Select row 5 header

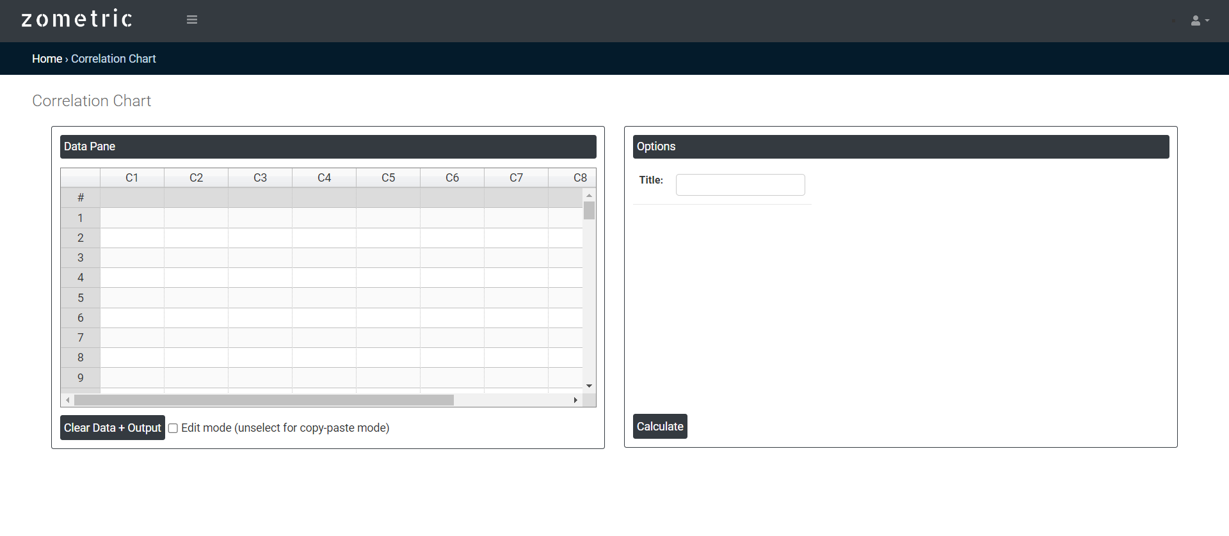pyautogui.click(x=81, y=298)
